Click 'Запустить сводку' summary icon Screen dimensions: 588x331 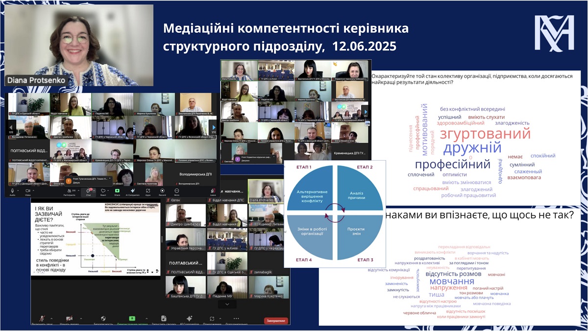coord(164,318)
